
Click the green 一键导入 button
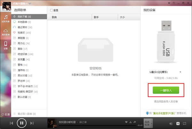coord(166,90)
